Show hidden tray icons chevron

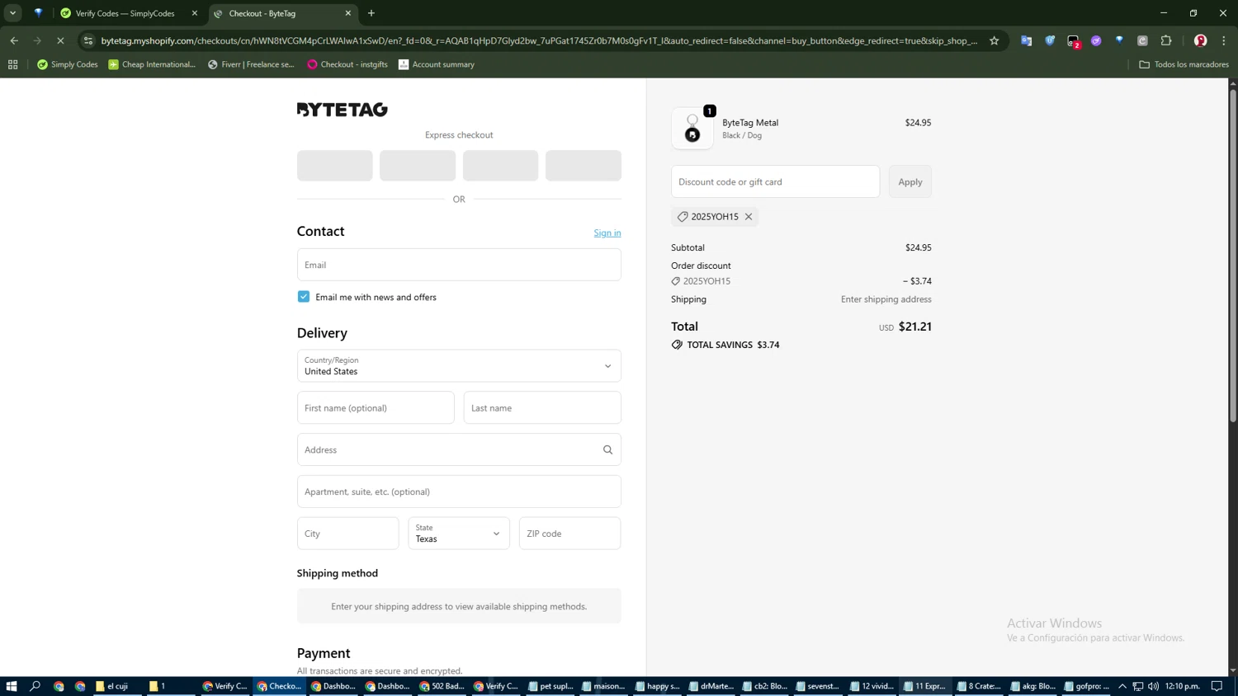[x=1122, y=686]
